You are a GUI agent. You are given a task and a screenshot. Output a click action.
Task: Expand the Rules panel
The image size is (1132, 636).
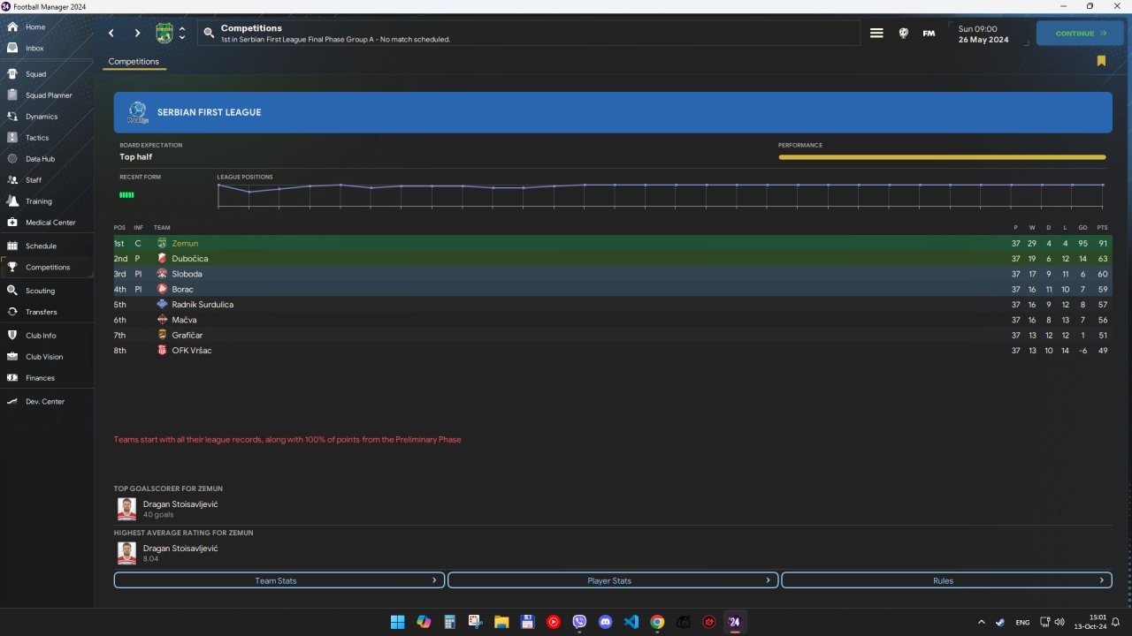click(946, 580)
